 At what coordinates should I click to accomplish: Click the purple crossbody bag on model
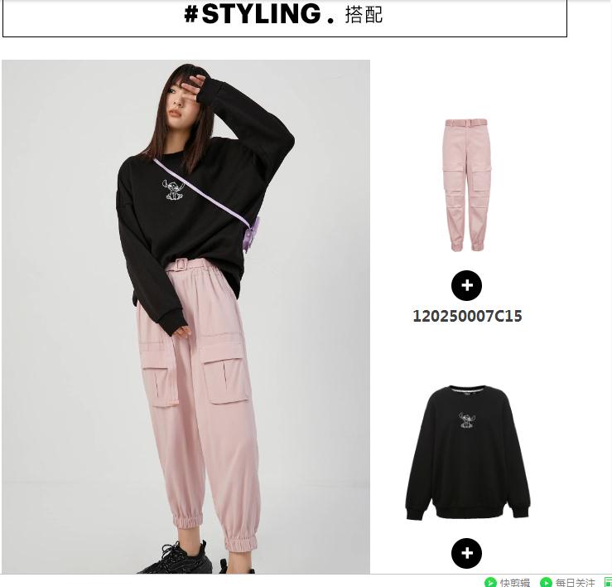point(251,235)
